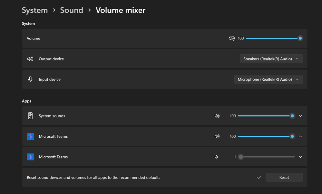The width and height of the screenshot is (322, 194).
Task: Mute the system Volume speaker icon
Action: click(x=231, y=38)
